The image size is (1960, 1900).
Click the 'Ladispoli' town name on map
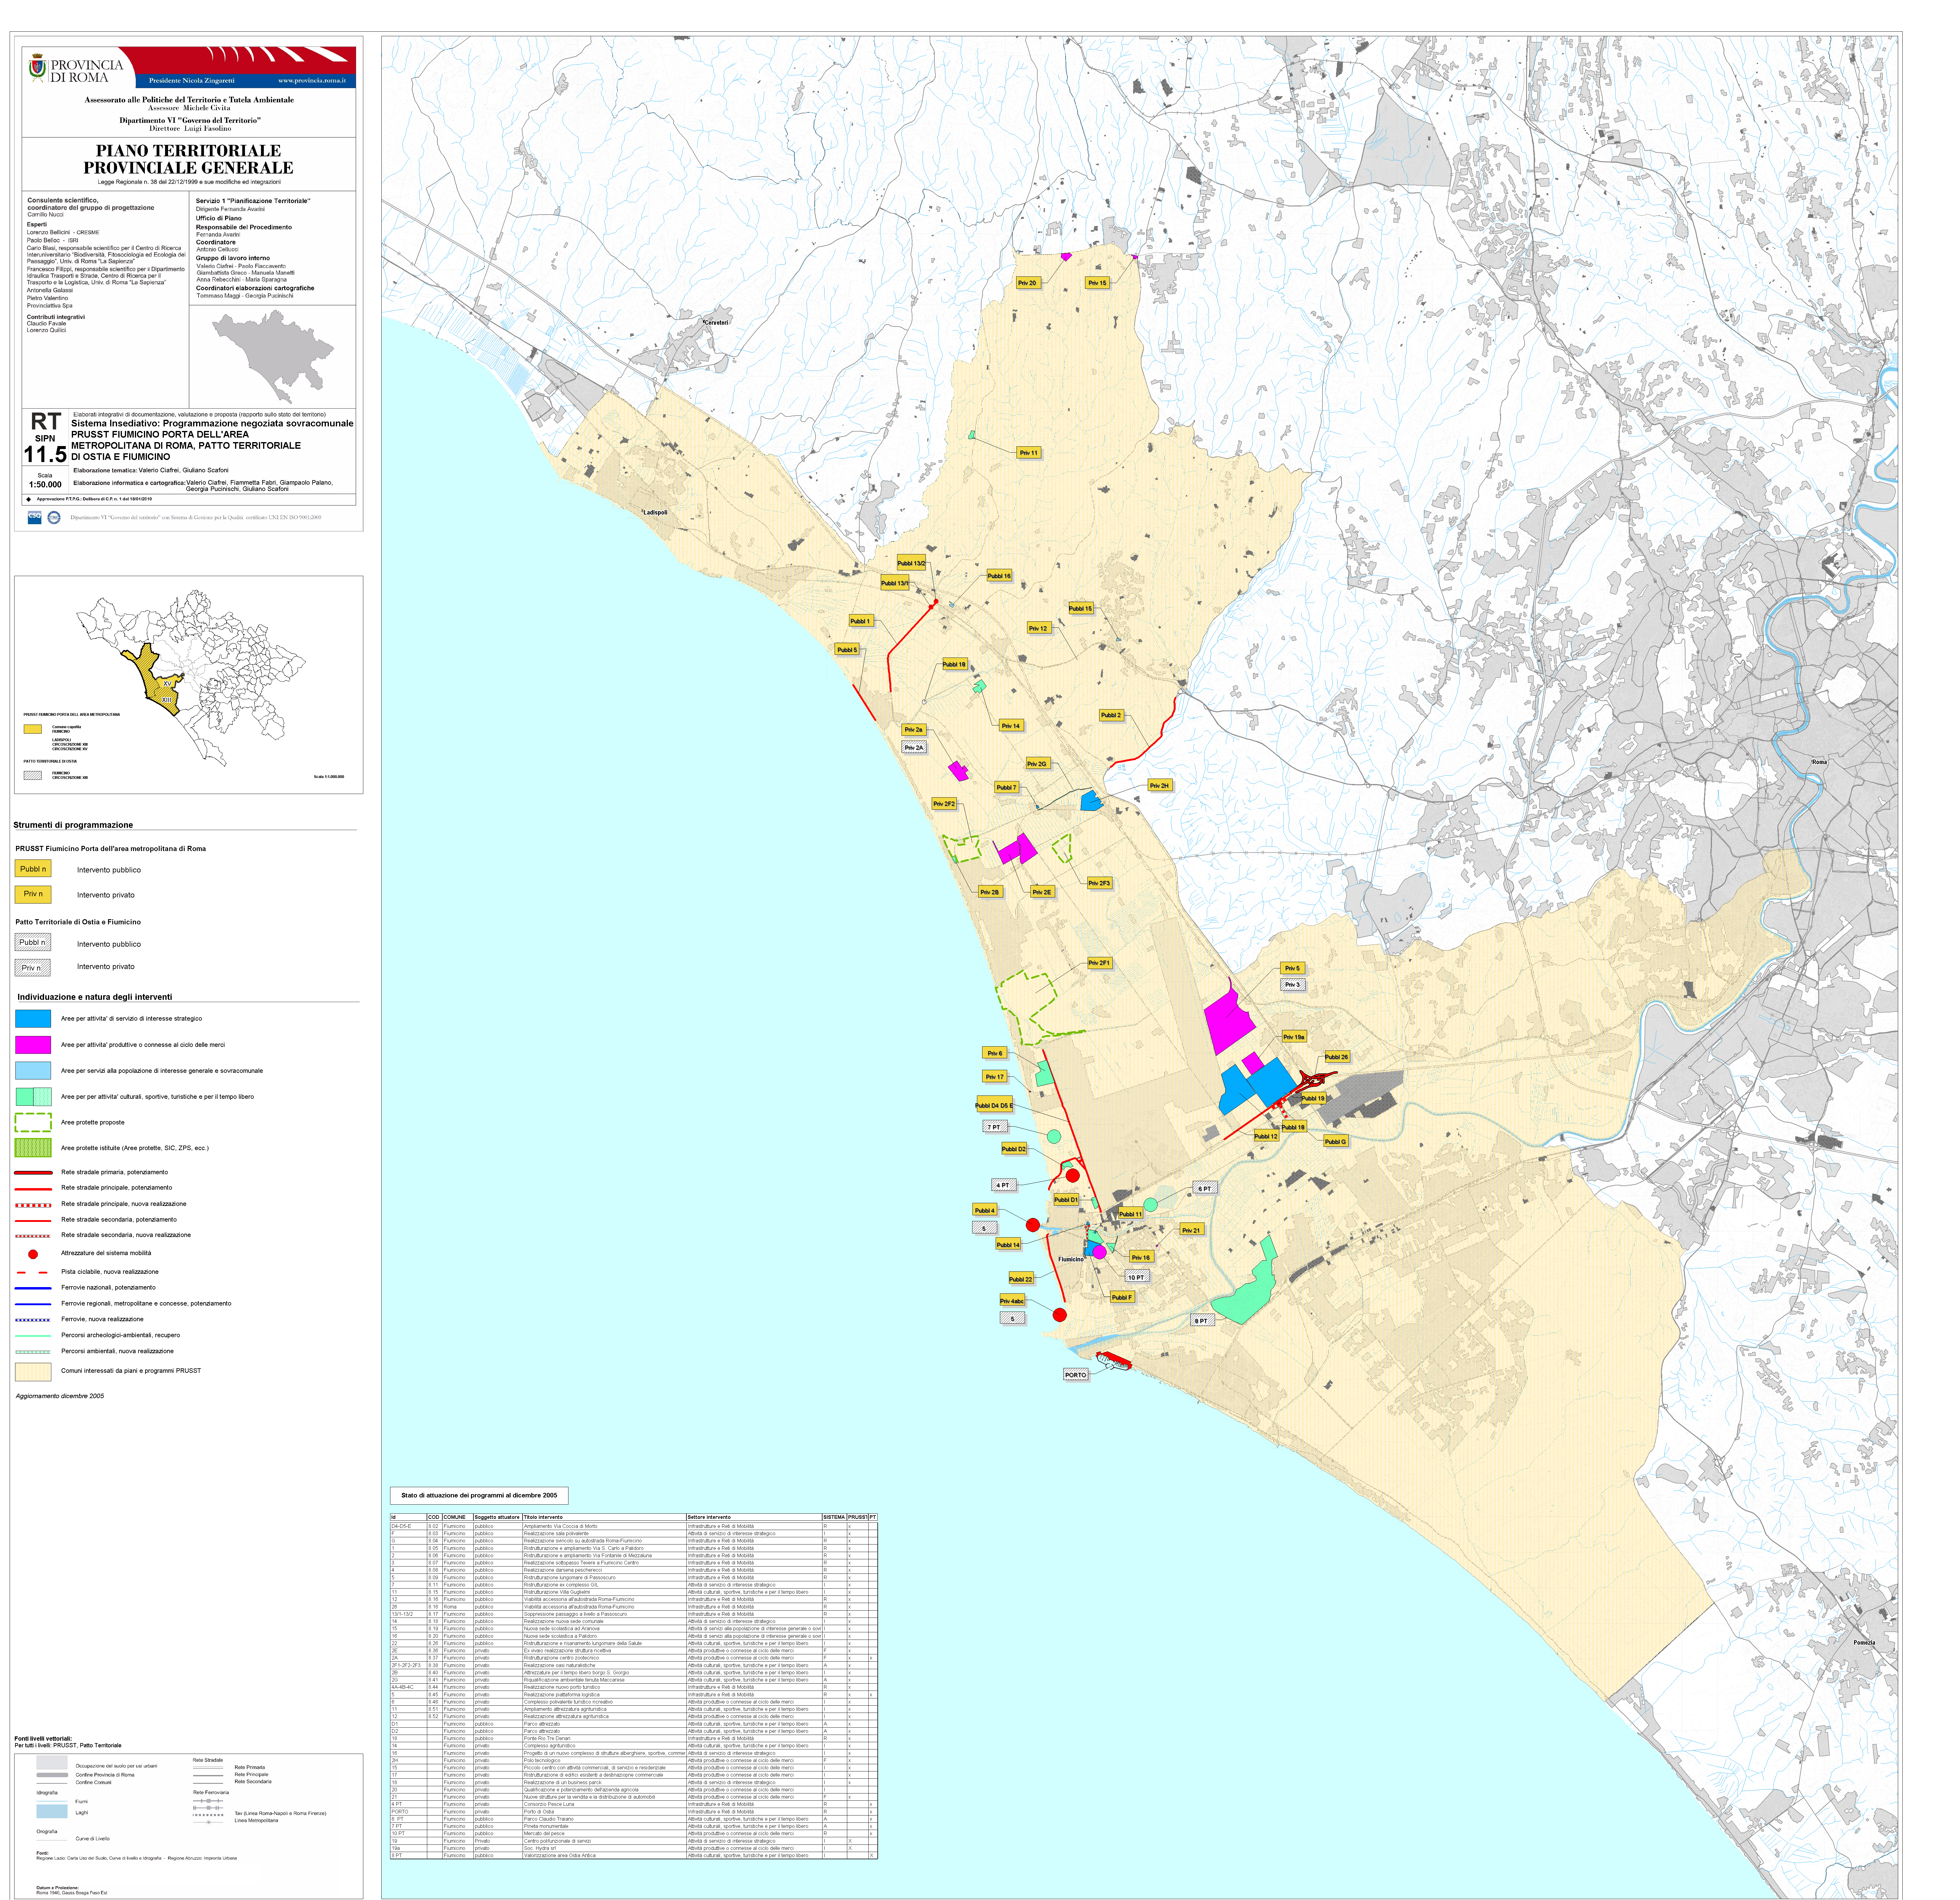[x=655, y=513]
